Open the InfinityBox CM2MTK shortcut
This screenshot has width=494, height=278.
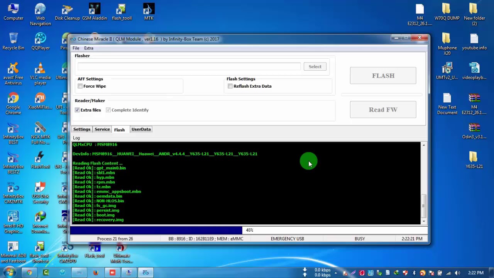point(14,193)
